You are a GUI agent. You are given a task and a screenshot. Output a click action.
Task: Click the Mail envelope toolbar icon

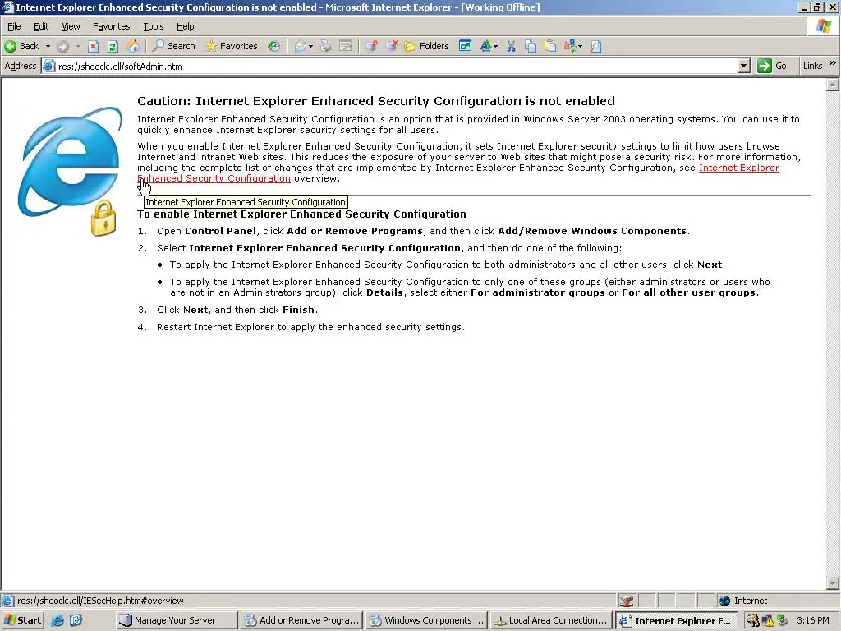(x=301, y=46)
